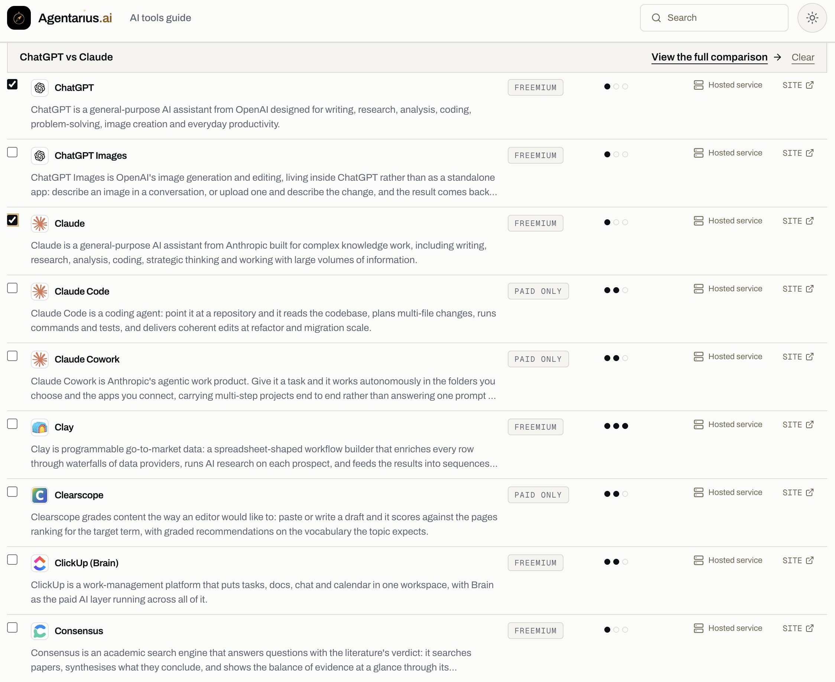835x682 pixels.
Task: Open View the full comparison link
Action: (x=709, y=58)
